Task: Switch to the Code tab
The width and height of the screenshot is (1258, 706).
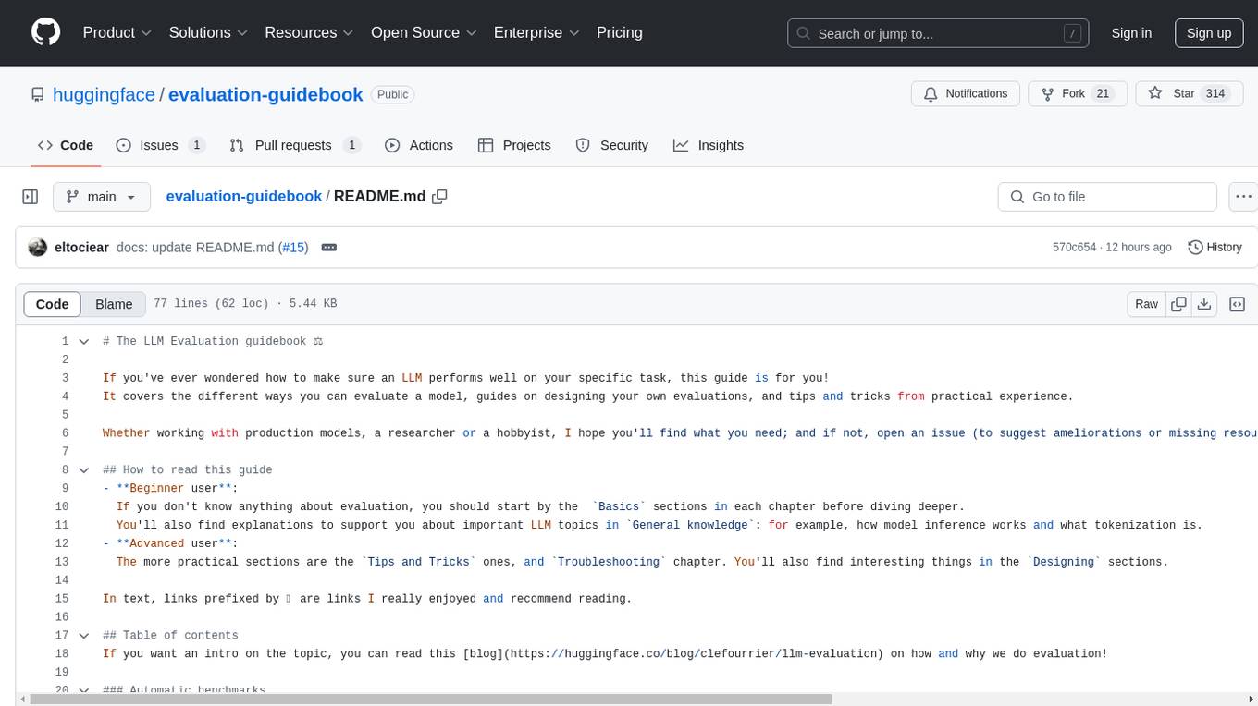Action: [66, 145]
